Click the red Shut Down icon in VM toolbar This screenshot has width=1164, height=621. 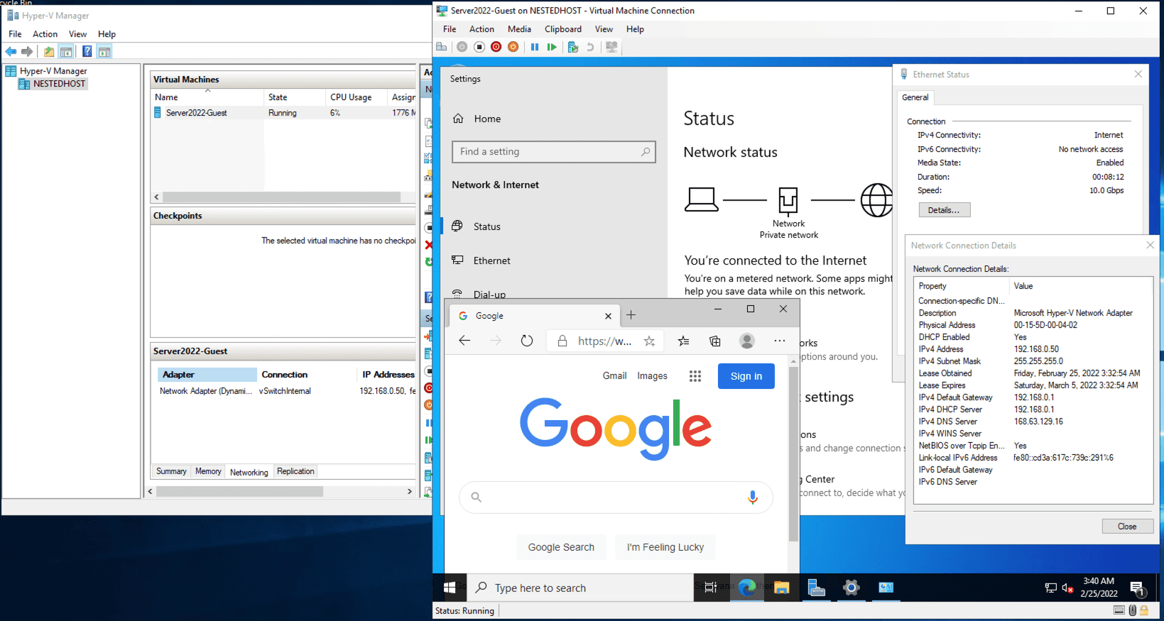[496, 47]
